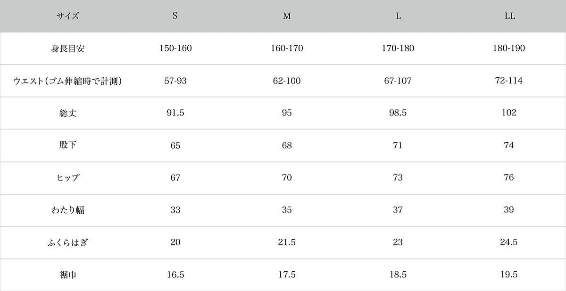Select the ウエスト row label
This screenshot has width=566, height=291.
click(x=69, y=81)
